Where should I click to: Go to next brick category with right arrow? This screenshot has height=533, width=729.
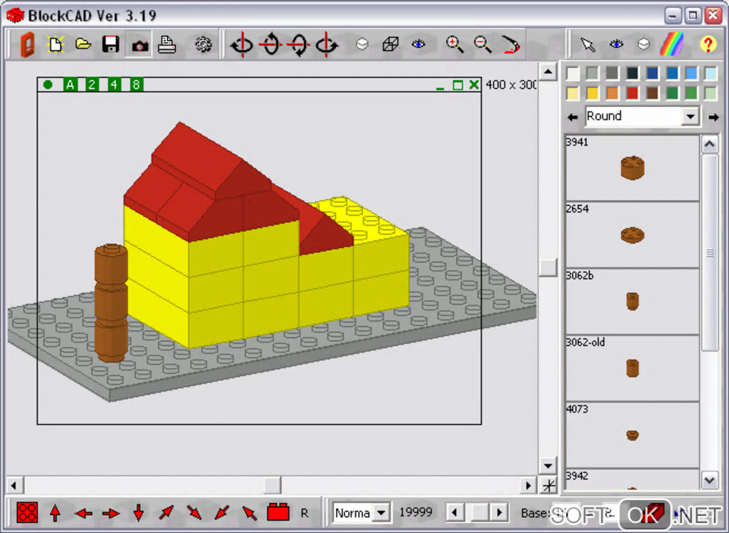point(713,116)
